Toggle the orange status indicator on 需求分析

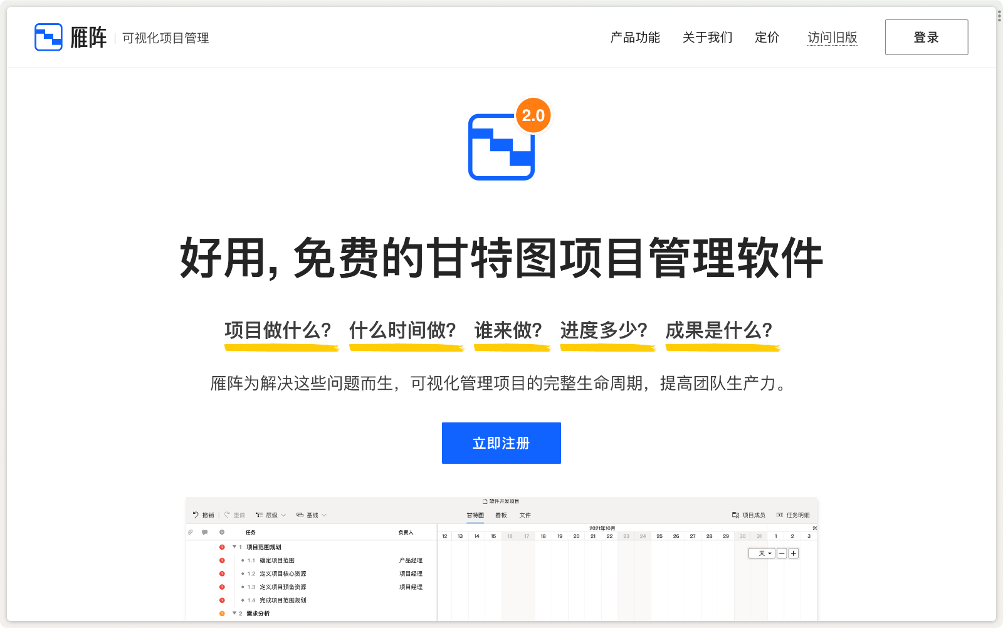222,613
